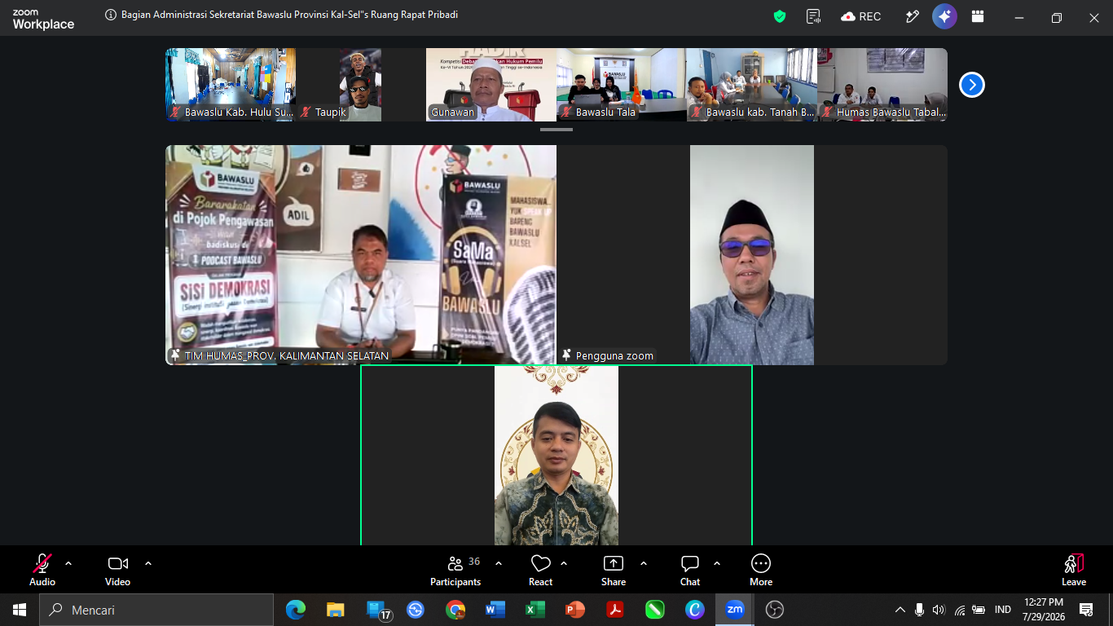1113x626 pixels.
Task: Open AI Companion sparkle button
Action: 944,16
